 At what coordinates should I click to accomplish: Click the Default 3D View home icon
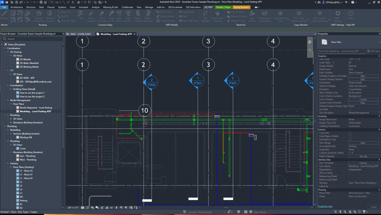point(78,2)
